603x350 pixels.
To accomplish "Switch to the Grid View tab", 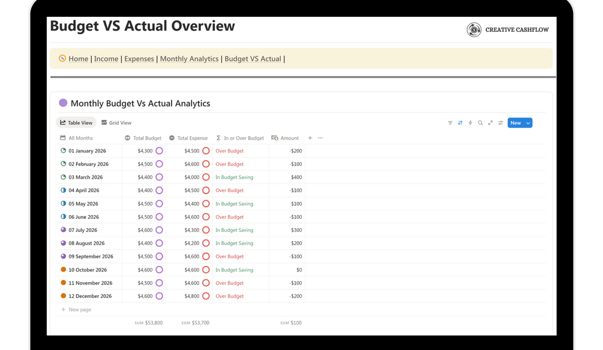I will [116, 123].
